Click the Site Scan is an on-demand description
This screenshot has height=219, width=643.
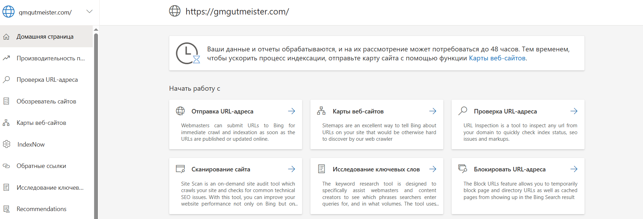[239, 194]
